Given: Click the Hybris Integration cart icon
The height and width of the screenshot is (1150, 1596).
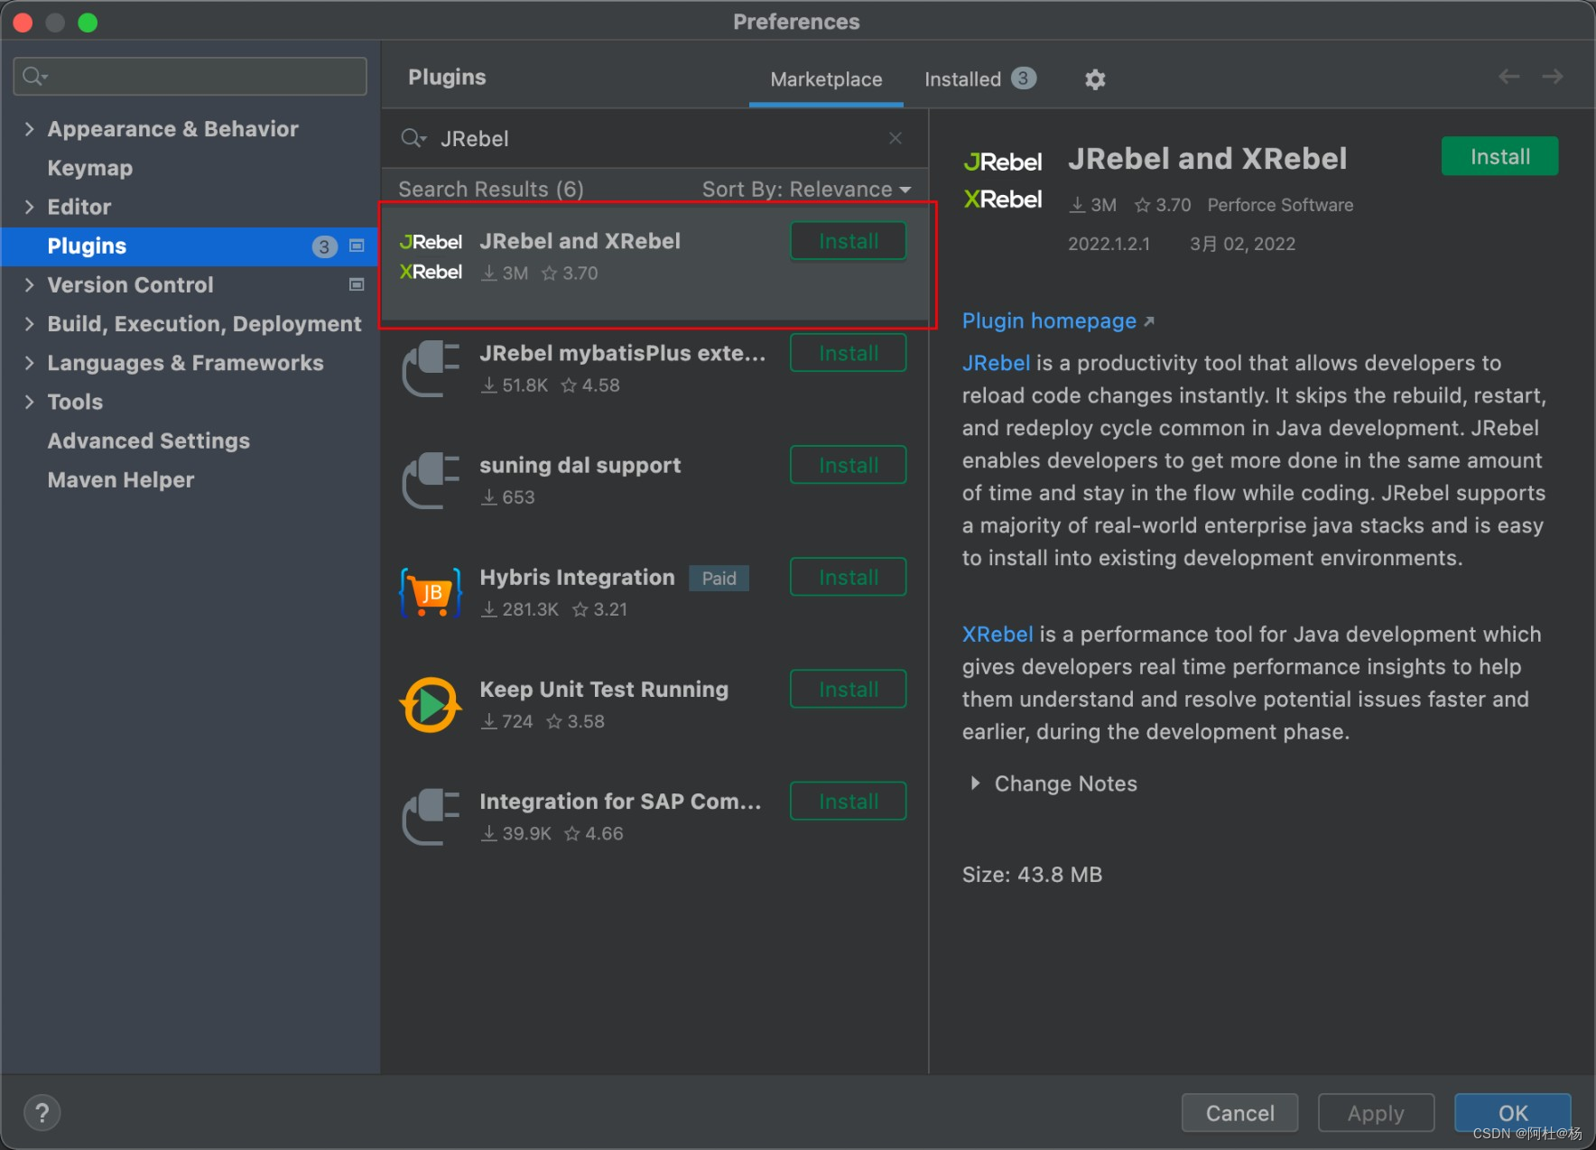Looking at the screenshot, I should (431, 593).
